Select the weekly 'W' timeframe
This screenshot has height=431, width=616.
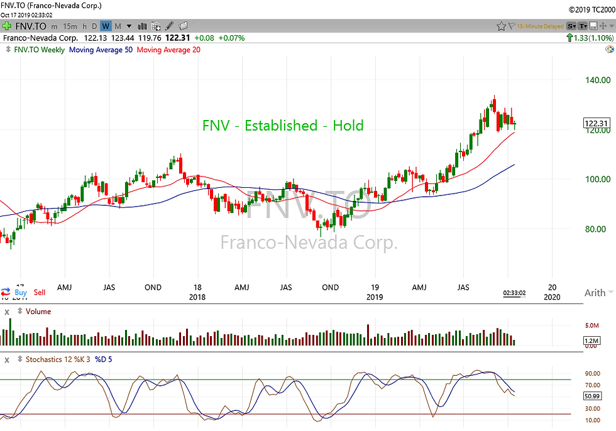[x=106, y=26]
